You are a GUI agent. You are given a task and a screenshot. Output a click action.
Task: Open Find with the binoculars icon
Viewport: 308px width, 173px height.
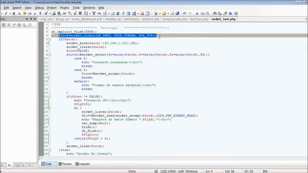click(x=215, y=13)
